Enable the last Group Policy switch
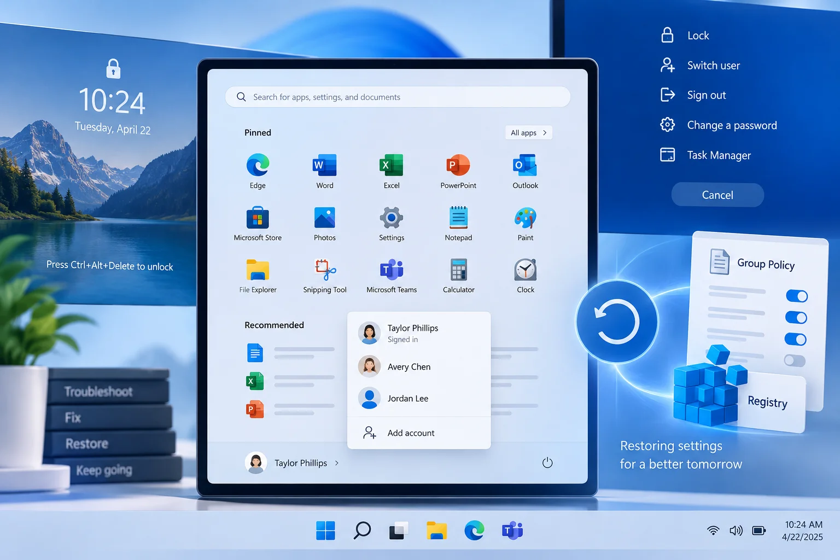Viewport: 840px width, 560px height. pyautogui.click(x=795, y=360)
